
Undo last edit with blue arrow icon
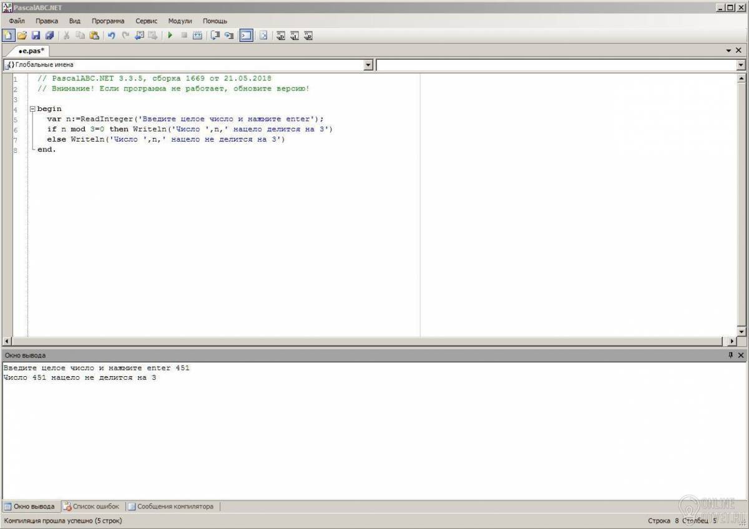111,36
